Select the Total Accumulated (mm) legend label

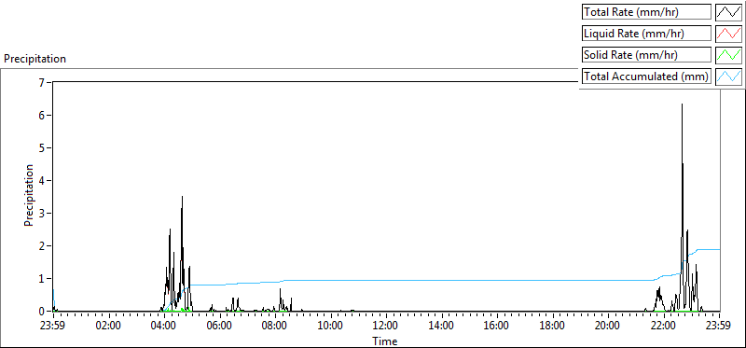click(x=646, y=77)
